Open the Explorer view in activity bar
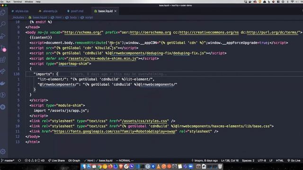This screenshot has height=170, width=303. click(x=3, y=13)
